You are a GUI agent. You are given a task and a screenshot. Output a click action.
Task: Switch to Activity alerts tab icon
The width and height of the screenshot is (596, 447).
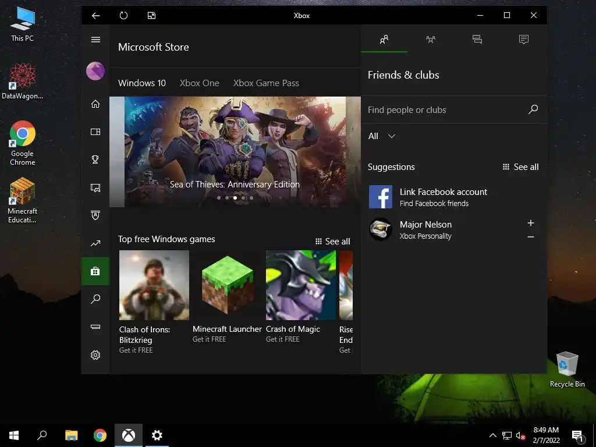point(524,39)
